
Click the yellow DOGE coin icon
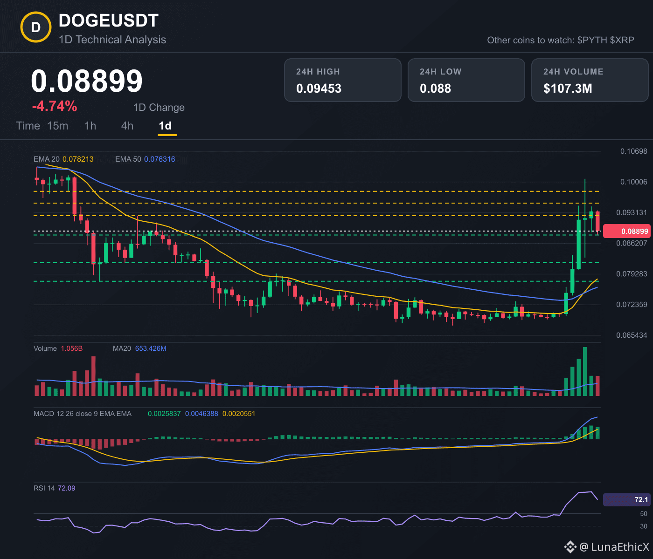[x=36, y=27]
